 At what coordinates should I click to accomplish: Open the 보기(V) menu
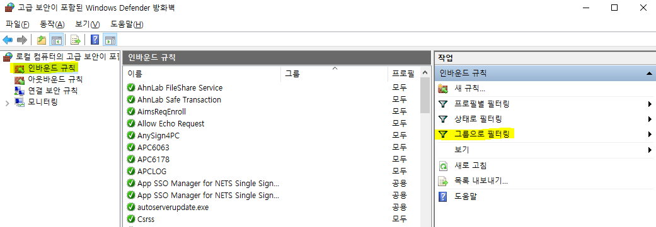(x=88, y=24)
